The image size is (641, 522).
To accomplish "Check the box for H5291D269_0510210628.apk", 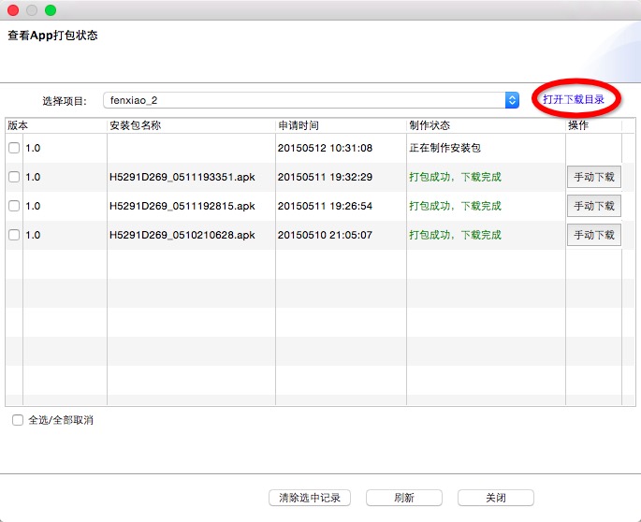I will coord(14,235).
